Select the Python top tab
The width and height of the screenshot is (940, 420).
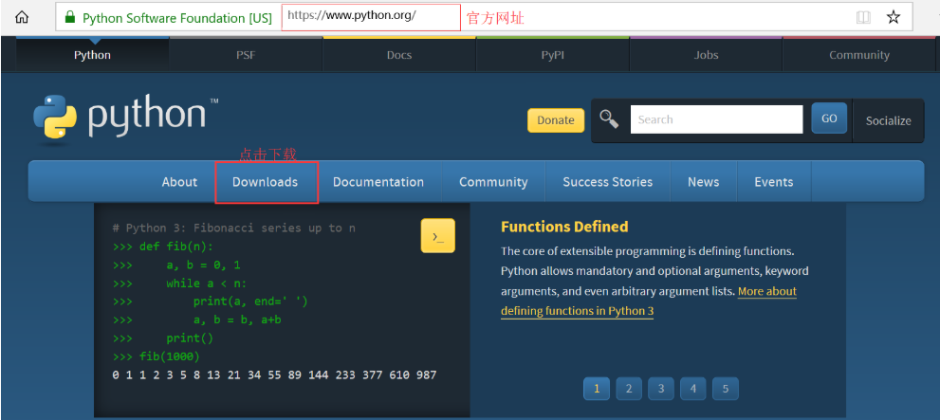92,55
